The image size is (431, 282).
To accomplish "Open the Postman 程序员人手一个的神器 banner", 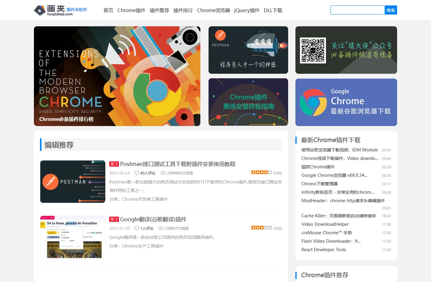I will click(x=248, y=50).
